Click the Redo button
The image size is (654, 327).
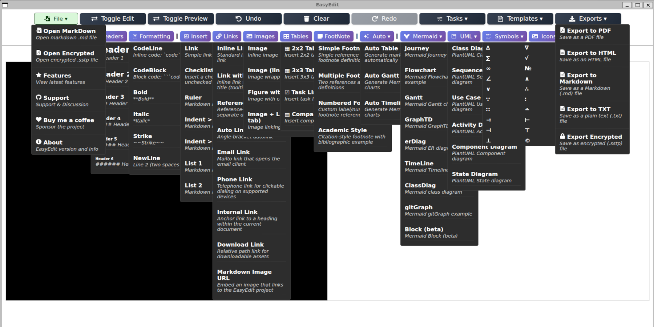point(384,19)
